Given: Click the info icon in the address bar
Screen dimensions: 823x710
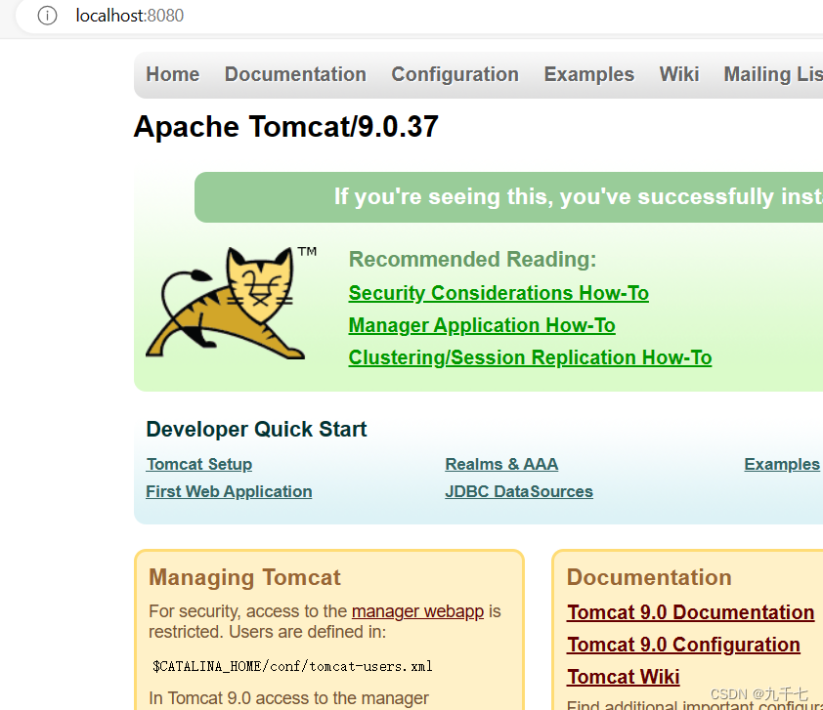Looking at the screenshot, I should click(x=48, y=16).
